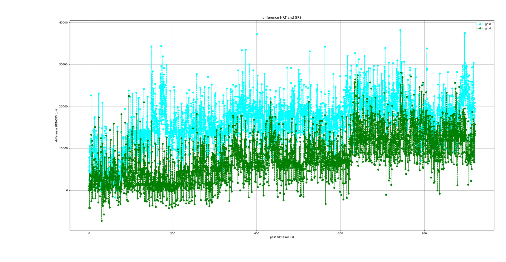Click the 10000 y-axis tick label
506x262 pixels.
(63, 149)
